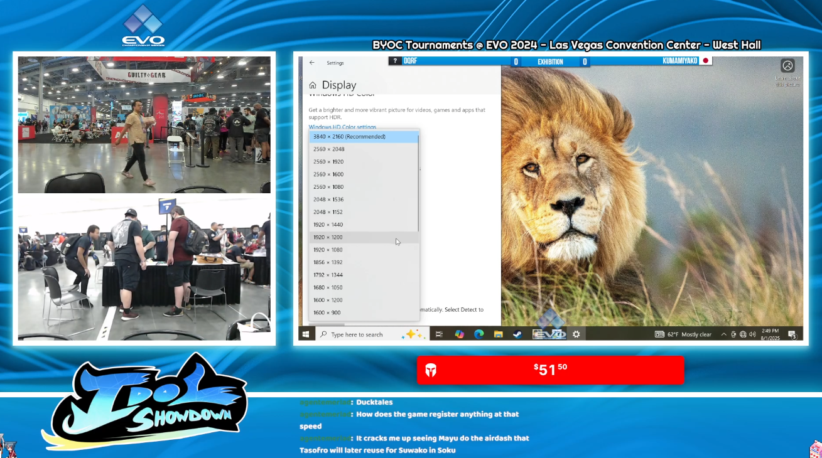This screenshot has width=822, height=458.
Task: Click the DQRF player name in scoreboard
Action: coord(411,61)
